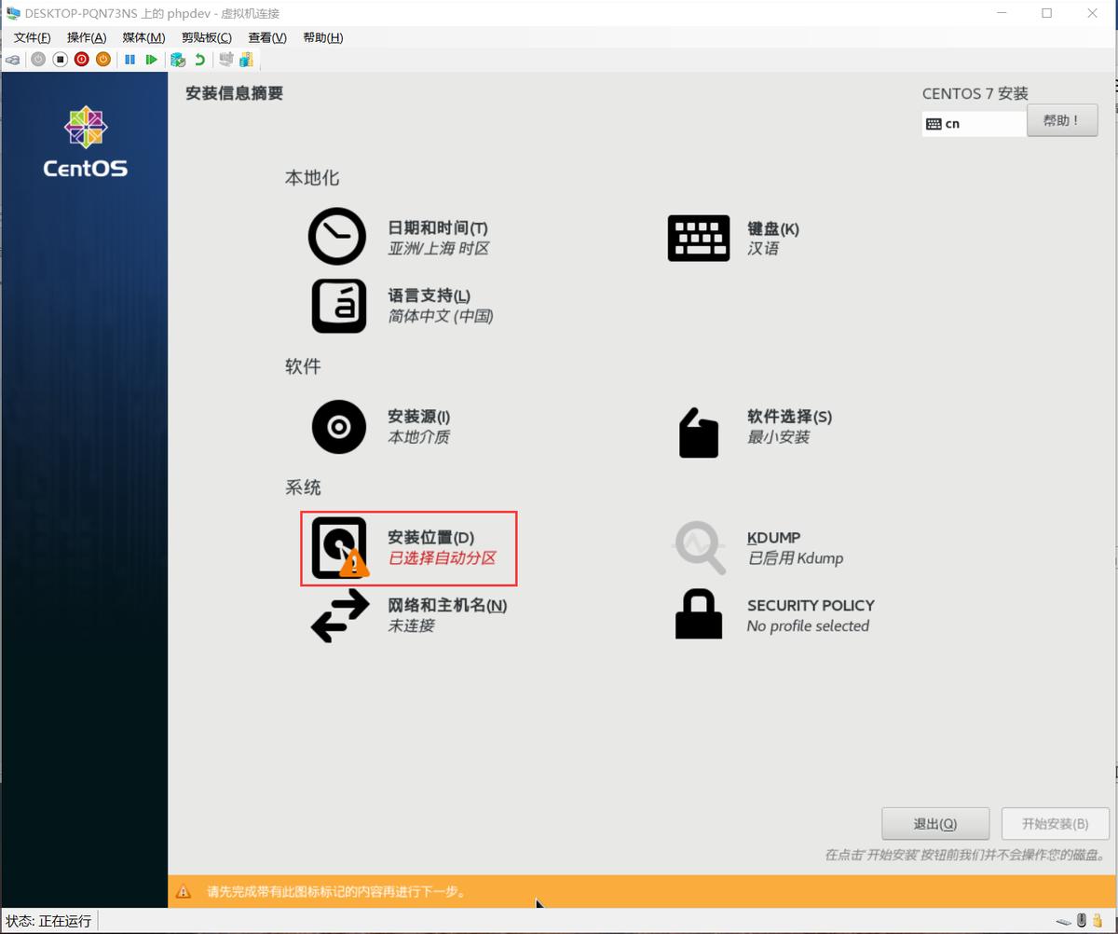Create a checkpoint using the checkpoint icon

177,59
